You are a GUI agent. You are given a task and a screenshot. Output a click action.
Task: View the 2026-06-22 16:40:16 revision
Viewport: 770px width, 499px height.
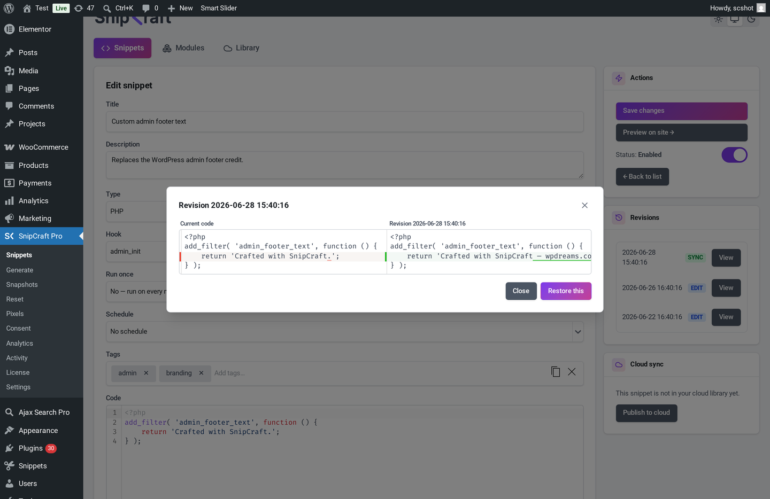pyautogui.click(x=726, y=317)
